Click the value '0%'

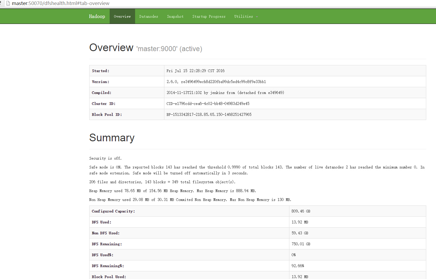pos(294,255)
